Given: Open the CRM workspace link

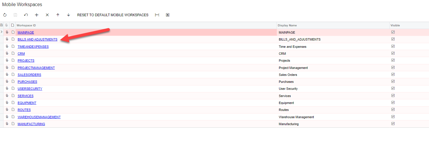Looking at the screenshot, I should [x=21, y=54].
